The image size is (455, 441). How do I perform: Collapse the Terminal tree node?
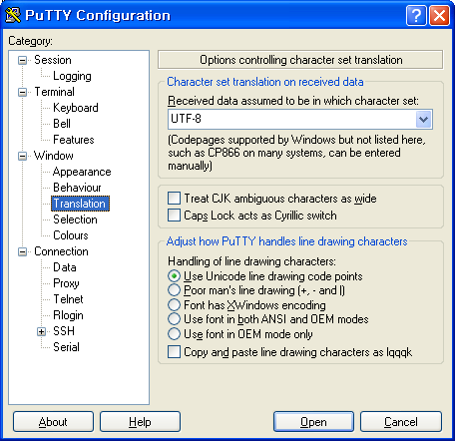tap(22, 92)
